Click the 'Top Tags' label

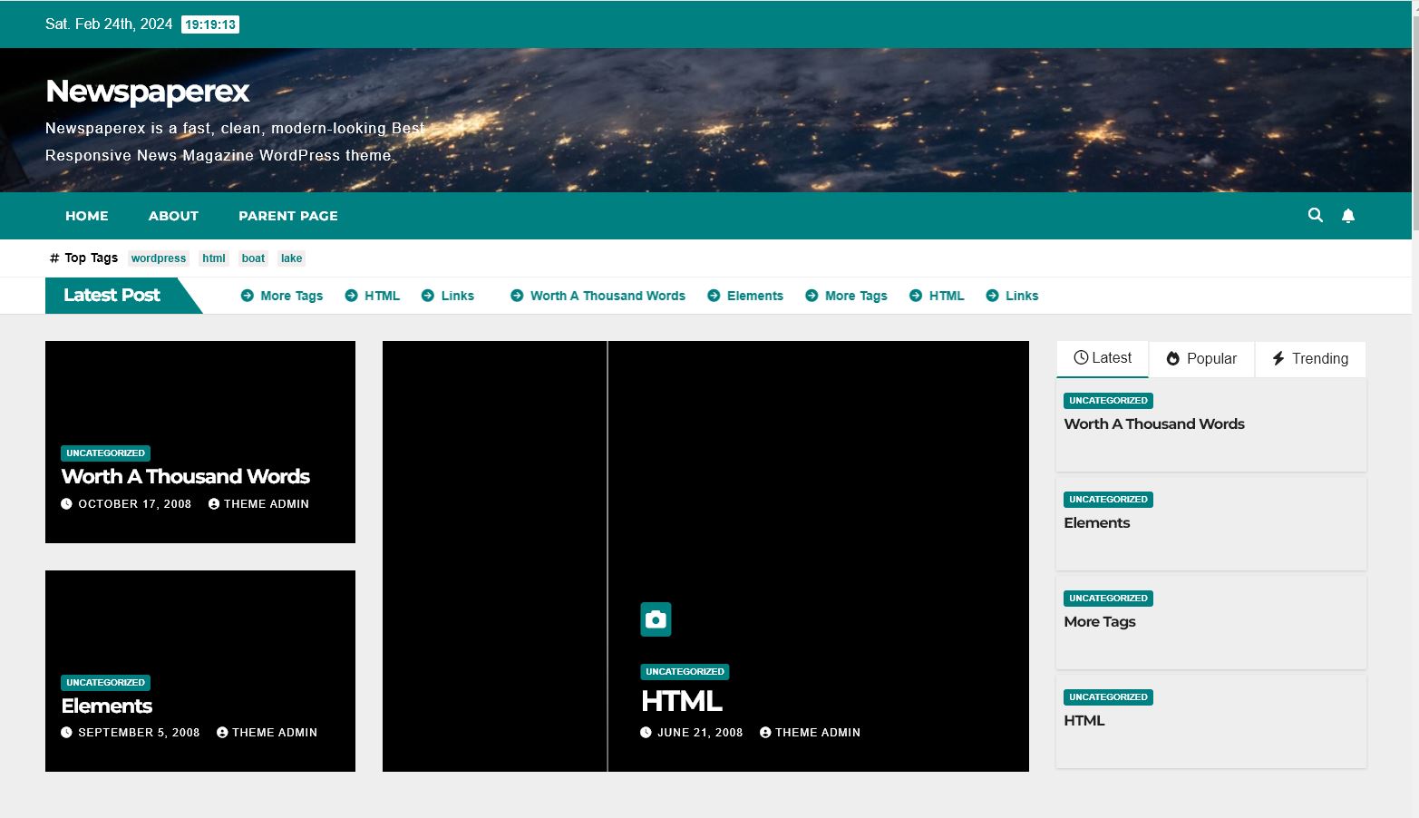pyautogui.click(x=91, y=258)
